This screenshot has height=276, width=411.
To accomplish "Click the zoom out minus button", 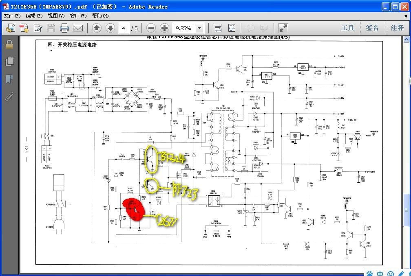I will click(x=151, y=28).
